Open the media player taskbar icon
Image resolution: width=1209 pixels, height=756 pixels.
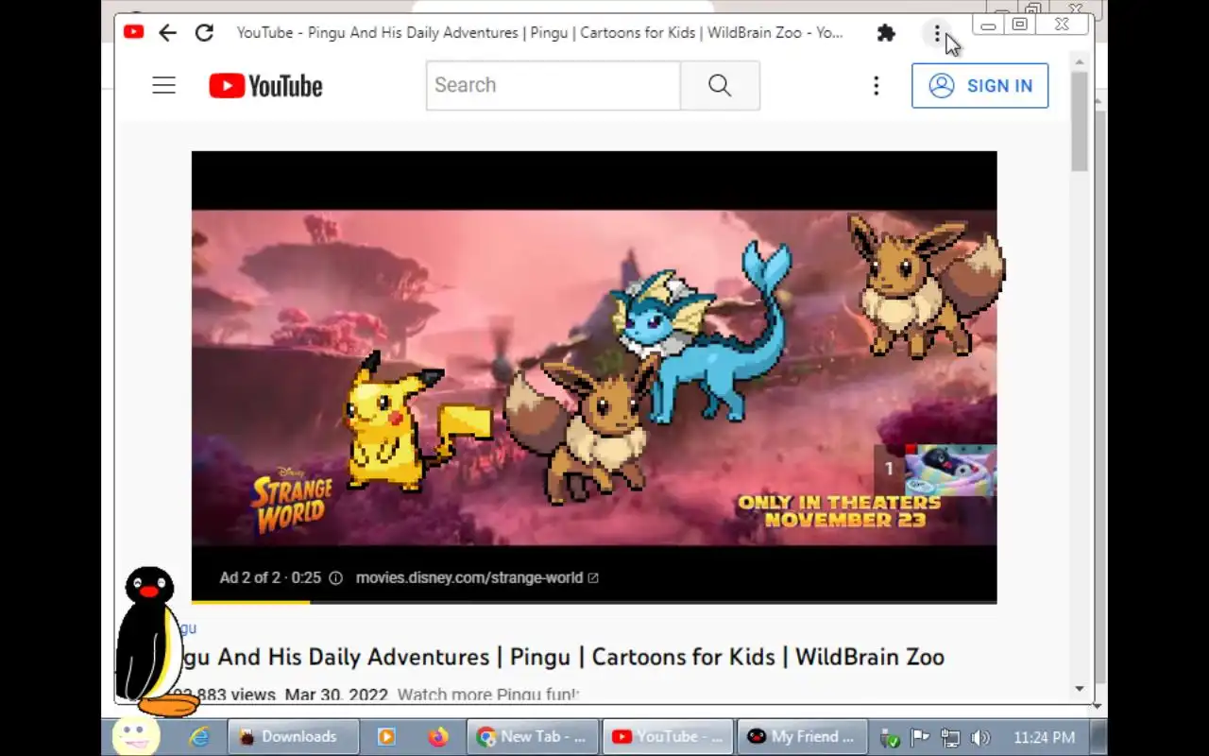(x=386, y=737)
